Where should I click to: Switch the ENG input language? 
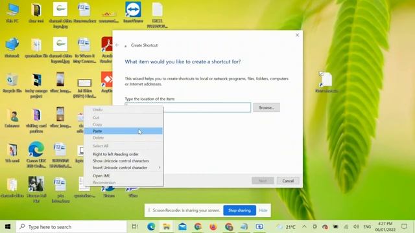[x=367, y=227]
